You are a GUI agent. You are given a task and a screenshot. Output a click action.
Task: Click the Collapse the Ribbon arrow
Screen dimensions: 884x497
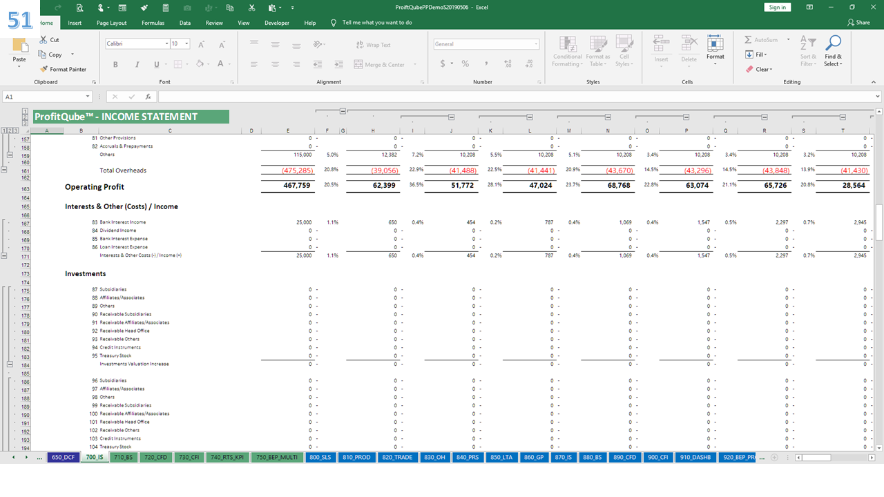(x=875, y=81)
